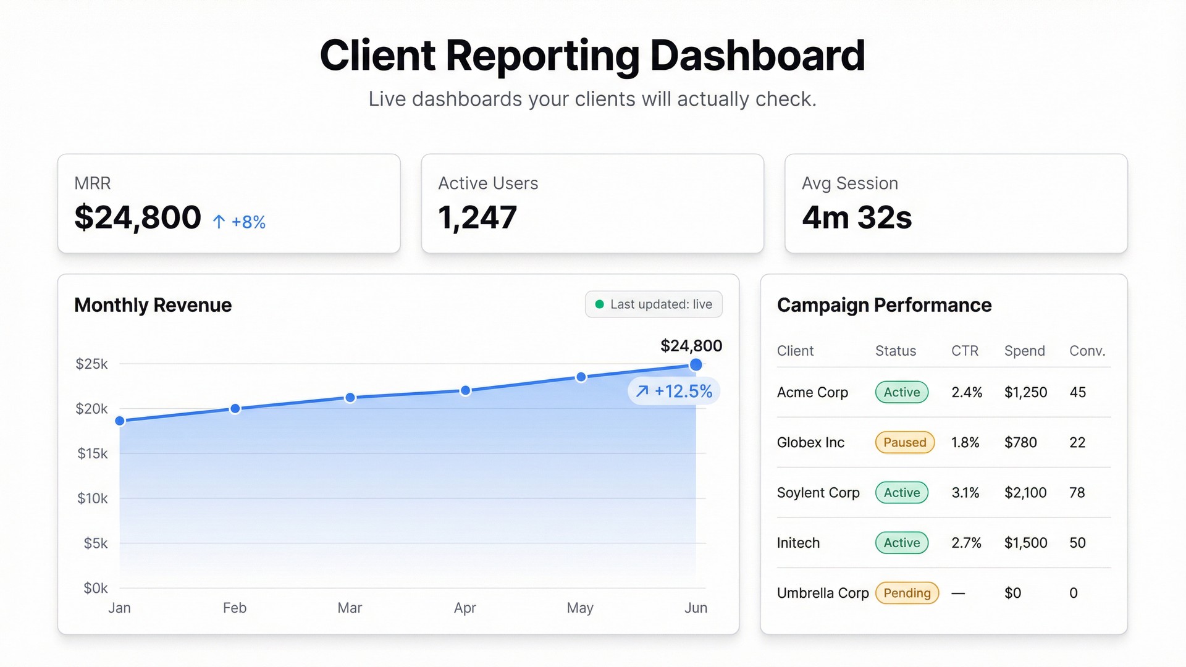This screenshot has height=667, width=1186.
Task: Click the green live indicator dot
Action: pyautogui.click(x=599, y=304)
